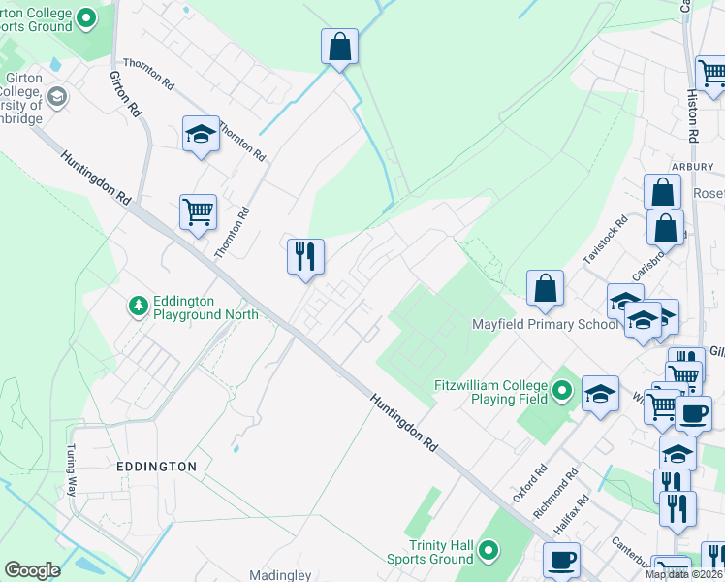Select the Histon Rd label

[x=692, y=115]
